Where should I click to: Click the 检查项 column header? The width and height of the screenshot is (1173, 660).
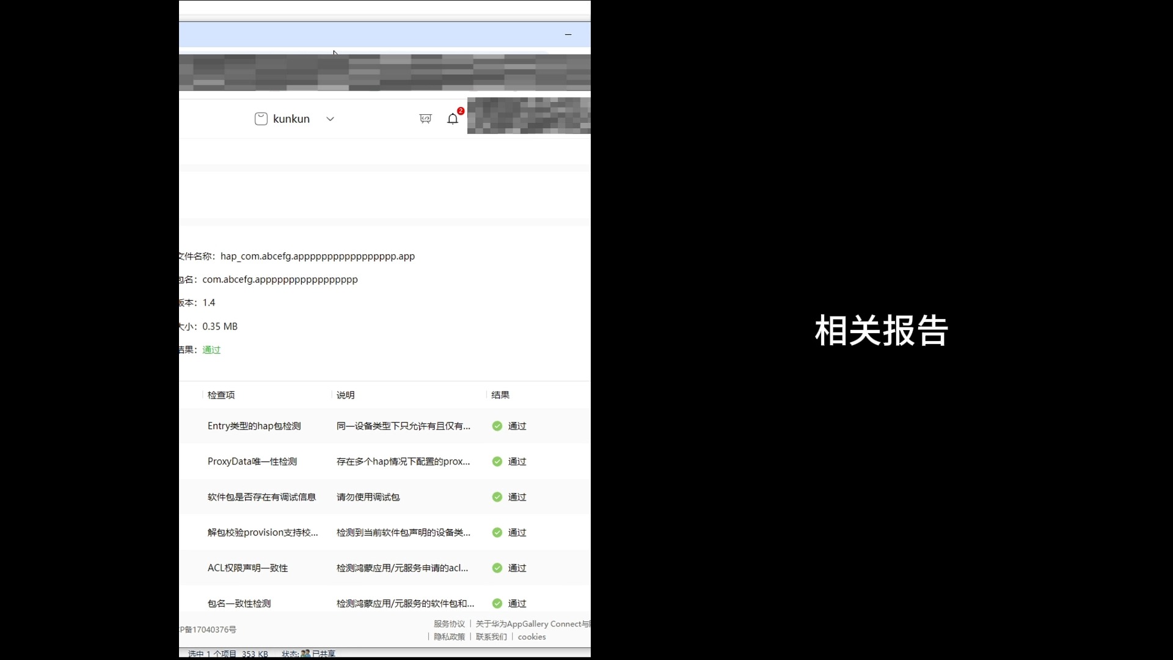tap(221, 395)
